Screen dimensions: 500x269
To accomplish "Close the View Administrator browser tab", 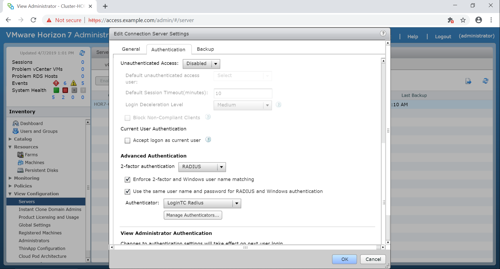I will [90, 6].
